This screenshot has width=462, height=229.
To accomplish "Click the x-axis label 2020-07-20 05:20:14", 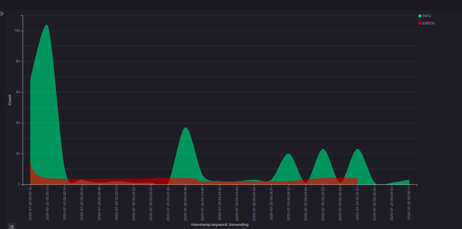I will coord(65,203).
